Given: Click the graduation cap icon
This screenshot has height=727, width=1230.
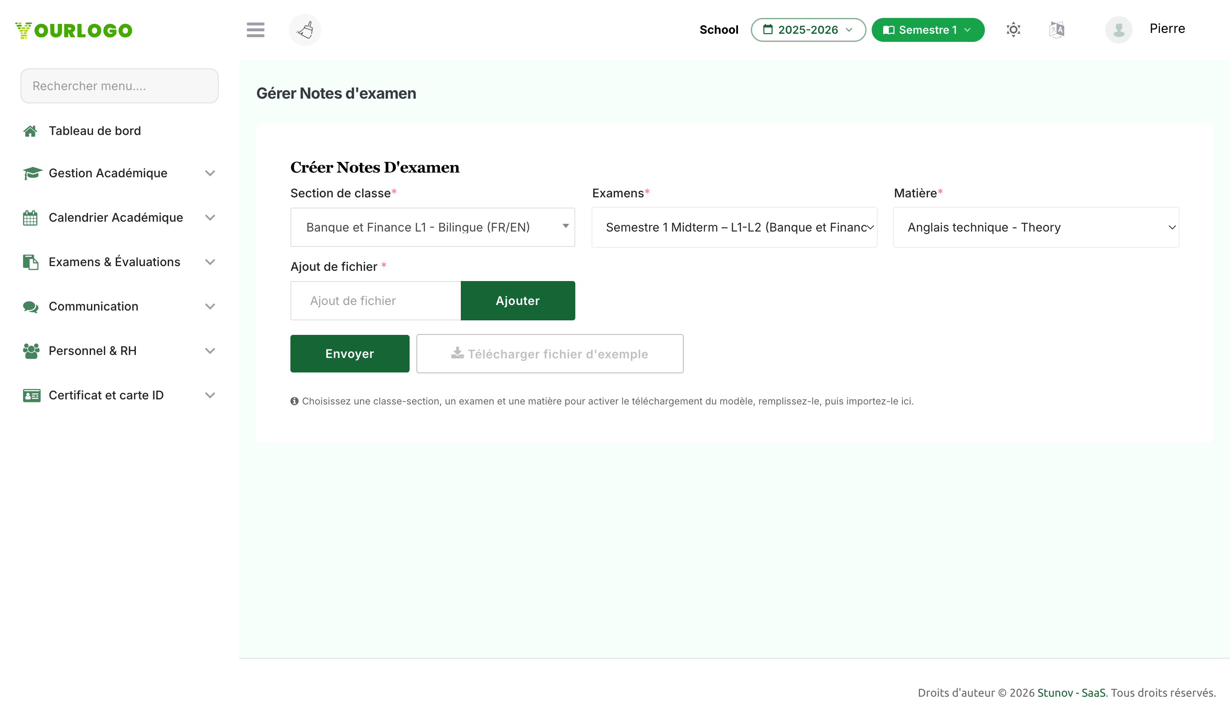Looking at the screenshot, I should 32,173.
